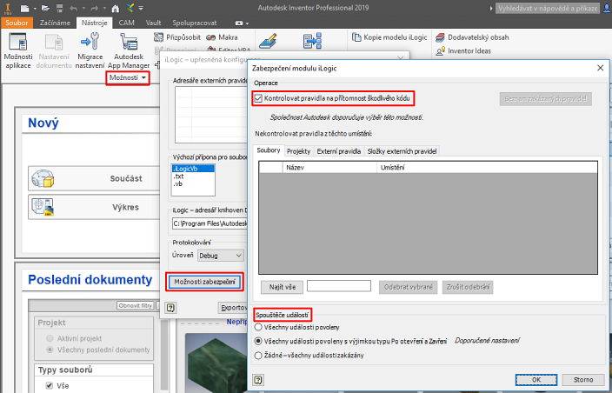This screenshot has height=393, width=612.
Task: Open Dodavatelský obsah
Action: pos(472,37)
